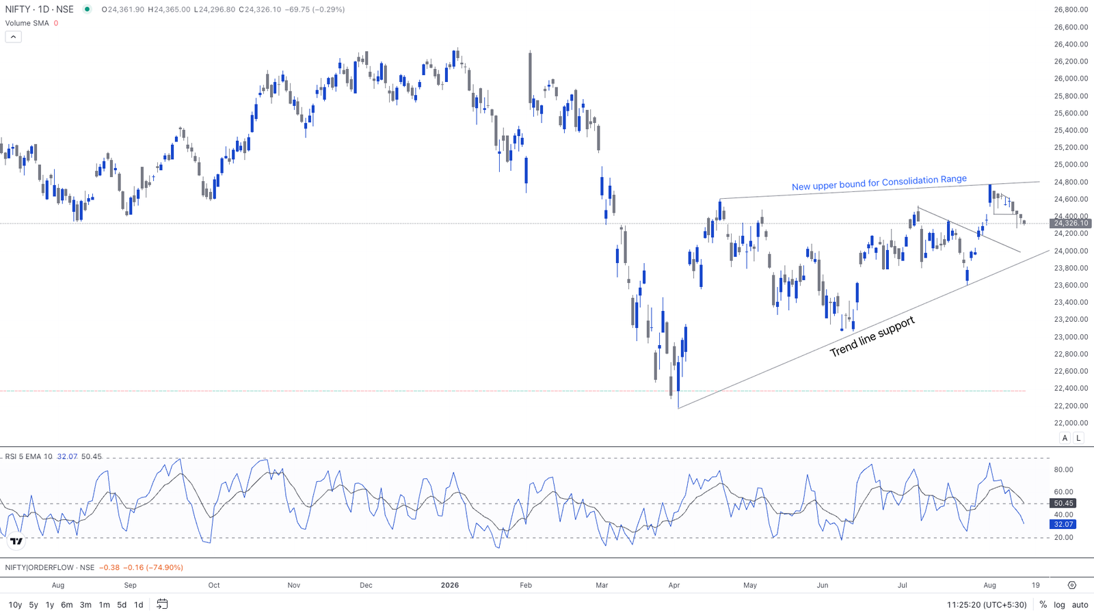Collapse the indicator legend with the chevron
The width and height of the screenshot is (1094, 615).
pyautogui.click(x=13, y=37)
